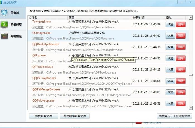195x128 pixels.
Task: Click location path ending \QQPYTrayBar.exe
Action: pos(82,84)
